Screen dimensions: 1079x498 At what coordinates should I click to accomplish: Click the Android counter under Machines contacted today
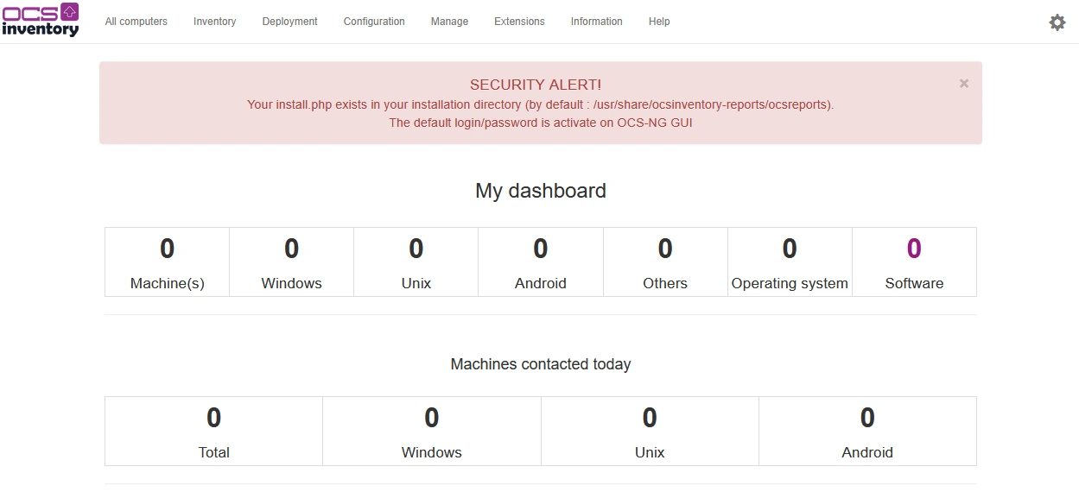tap(867, 431)
